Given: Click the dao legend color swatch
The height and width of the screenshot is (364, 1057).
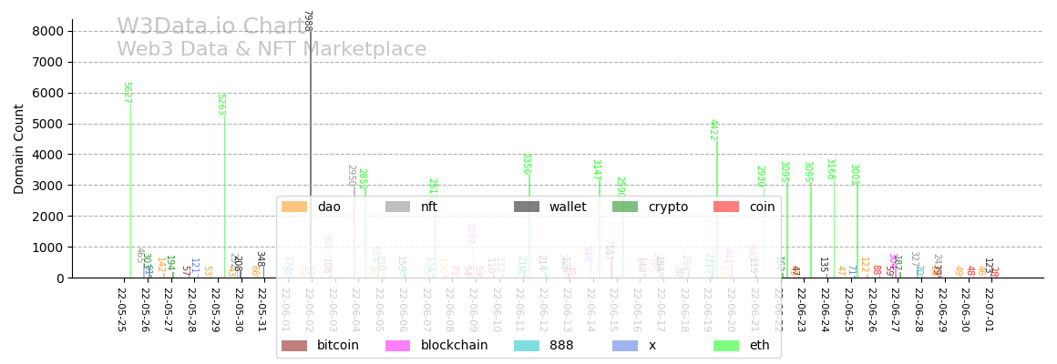Looking at the screenshot, I should [294, 207].
